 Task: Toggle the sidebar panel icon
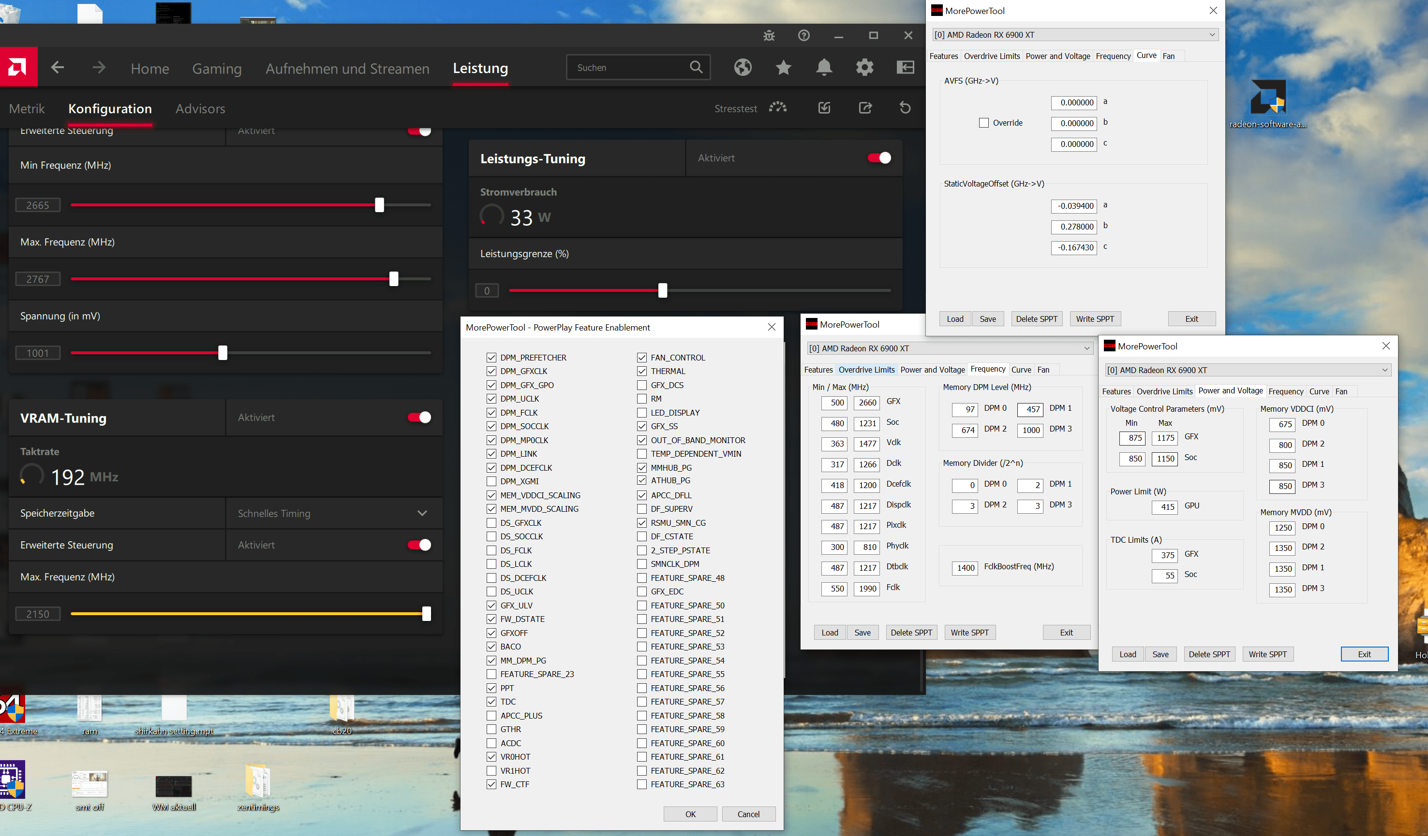(x=906, y=67)
